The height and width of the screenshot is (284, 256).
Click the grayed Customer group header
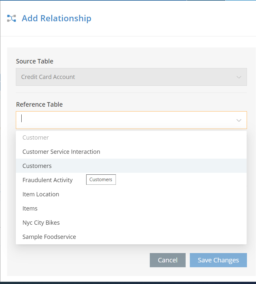36,137
